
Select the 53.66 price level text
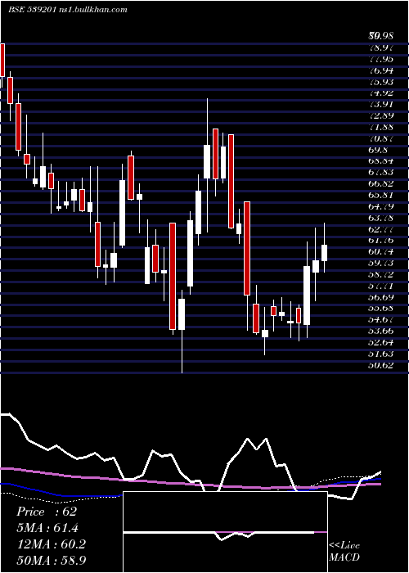click(x=381, y=331)
